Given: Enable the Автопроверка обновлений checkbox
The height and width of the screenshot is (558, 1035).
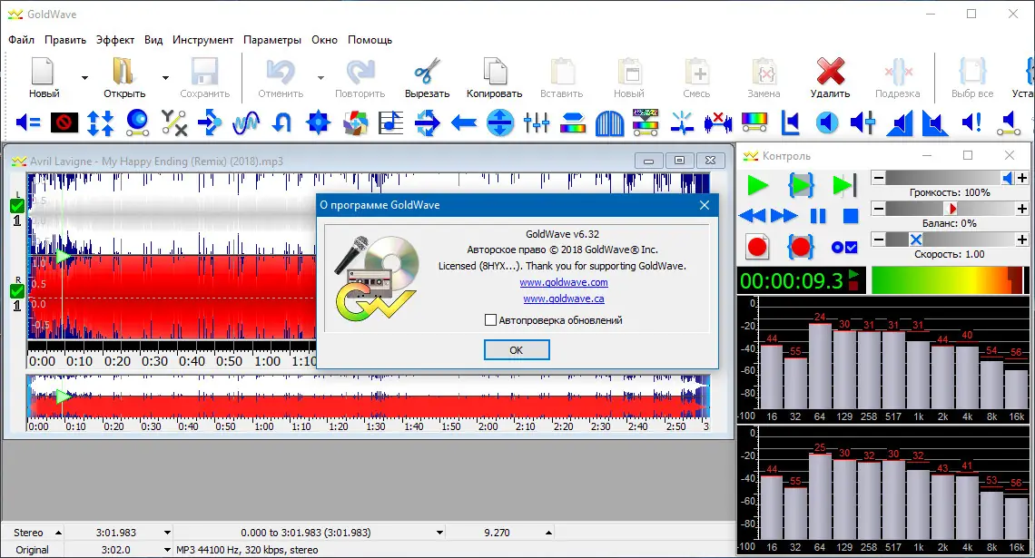Looking at the screenshot, I should [490, 319].
